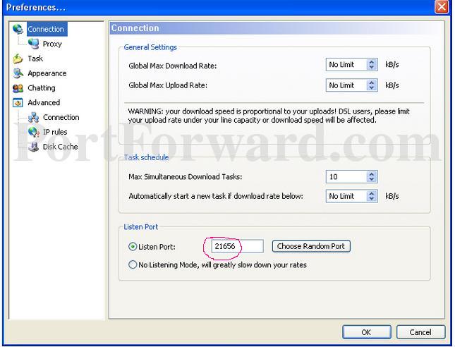Image resolution: width=455 pixels, height=347 pixels.
Task: Click the Listen Port number field
Action: 237,246
